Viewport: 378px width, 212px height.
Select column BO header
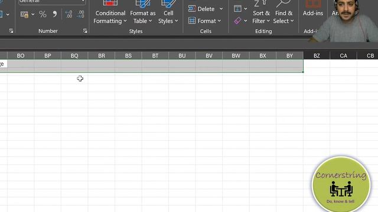[x=21, y=56]
